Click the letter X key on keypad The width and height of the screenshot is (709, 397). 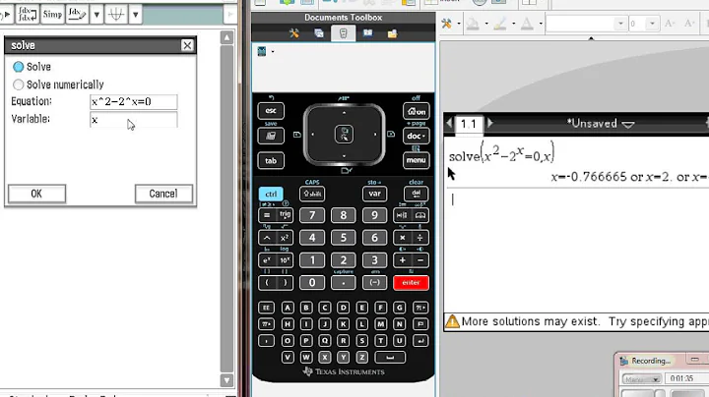tap(324, 358)
